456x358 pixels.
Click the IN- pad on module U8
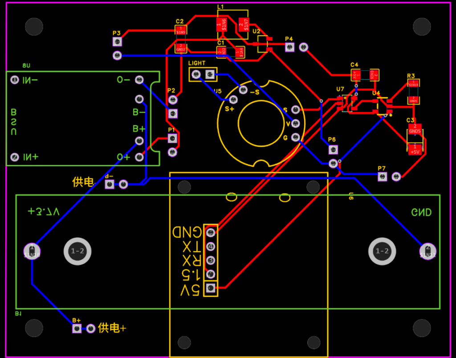(14, 80)
